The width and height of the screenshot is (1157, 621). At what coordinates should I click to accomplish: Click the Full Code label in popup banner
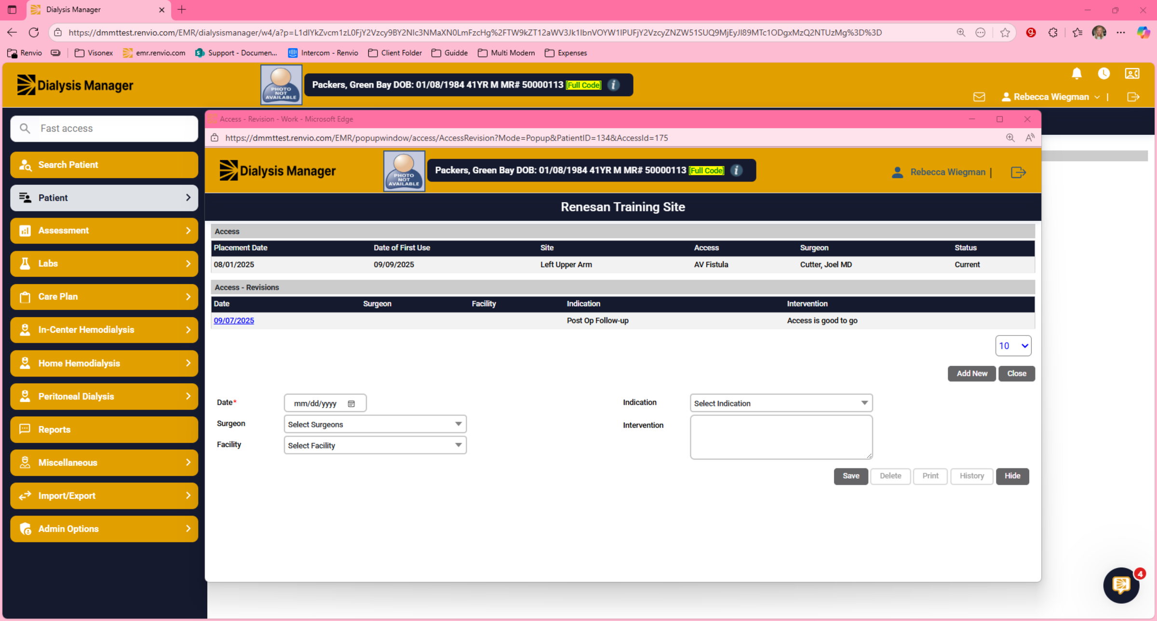706,170
